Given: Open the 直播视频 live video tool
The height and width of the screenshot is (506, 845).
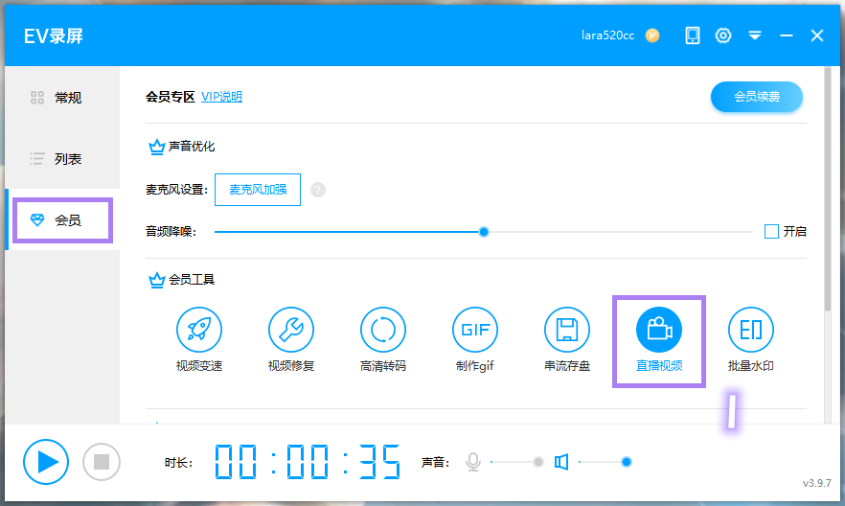Looking at the screenshot, I should point(658,331).
